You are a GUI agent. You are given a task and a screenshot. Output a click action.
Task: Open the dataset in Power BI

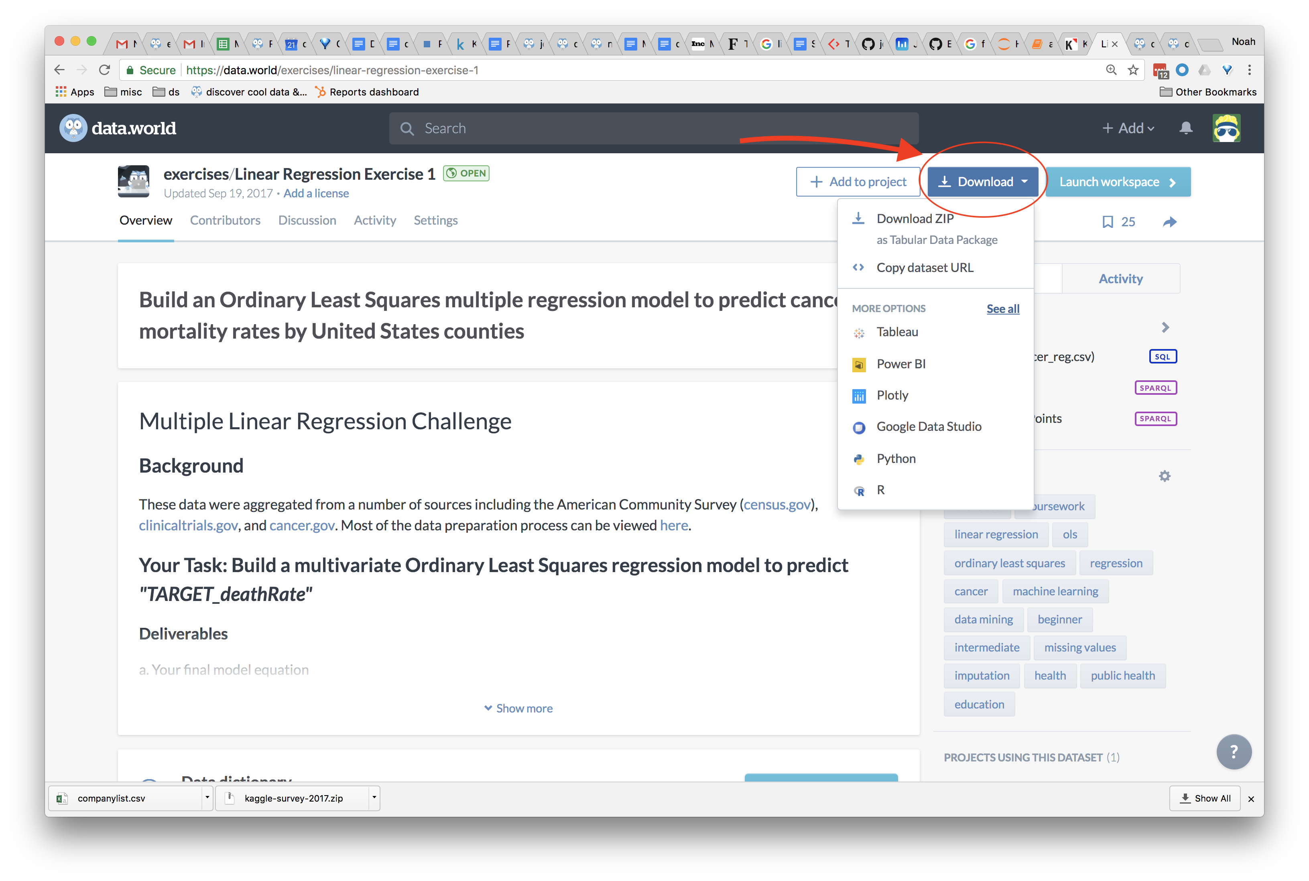tap(901, 363)
